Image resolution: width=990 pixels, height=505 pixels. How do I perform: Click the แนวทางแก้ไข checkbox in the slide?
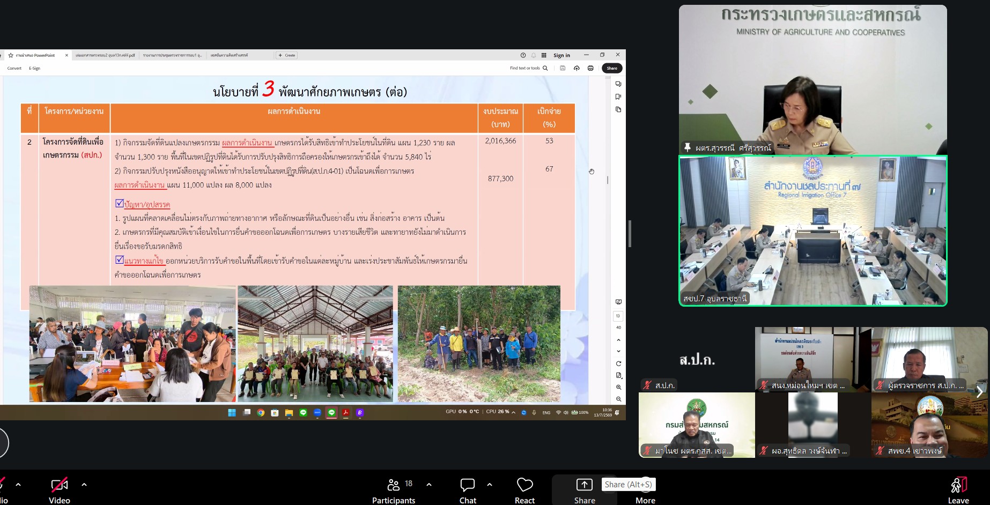point(120,260)
